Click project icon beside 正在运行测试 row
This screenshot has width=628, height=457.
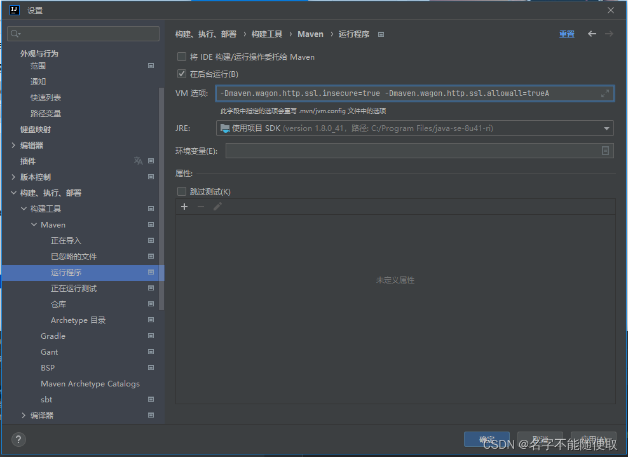(151, 288)
